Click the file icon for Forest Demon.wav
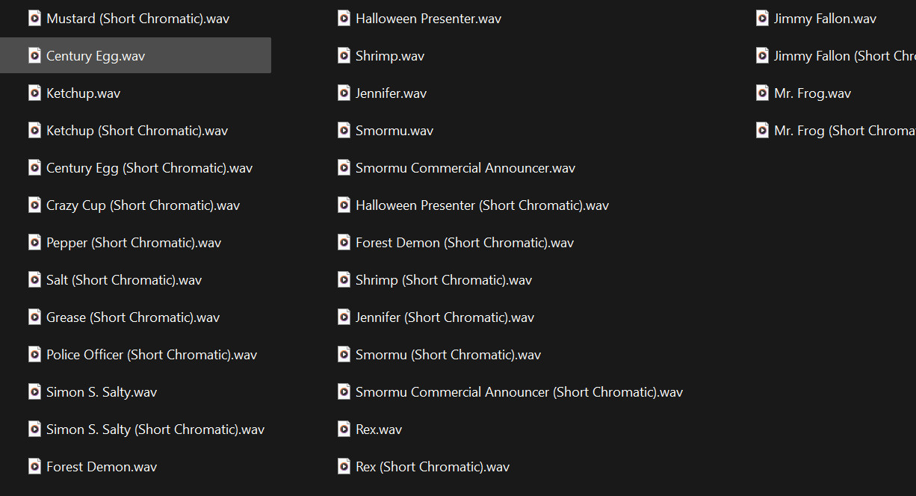Image resolution: width=916 pixels, height=496 pixels. tap(34, 466)
